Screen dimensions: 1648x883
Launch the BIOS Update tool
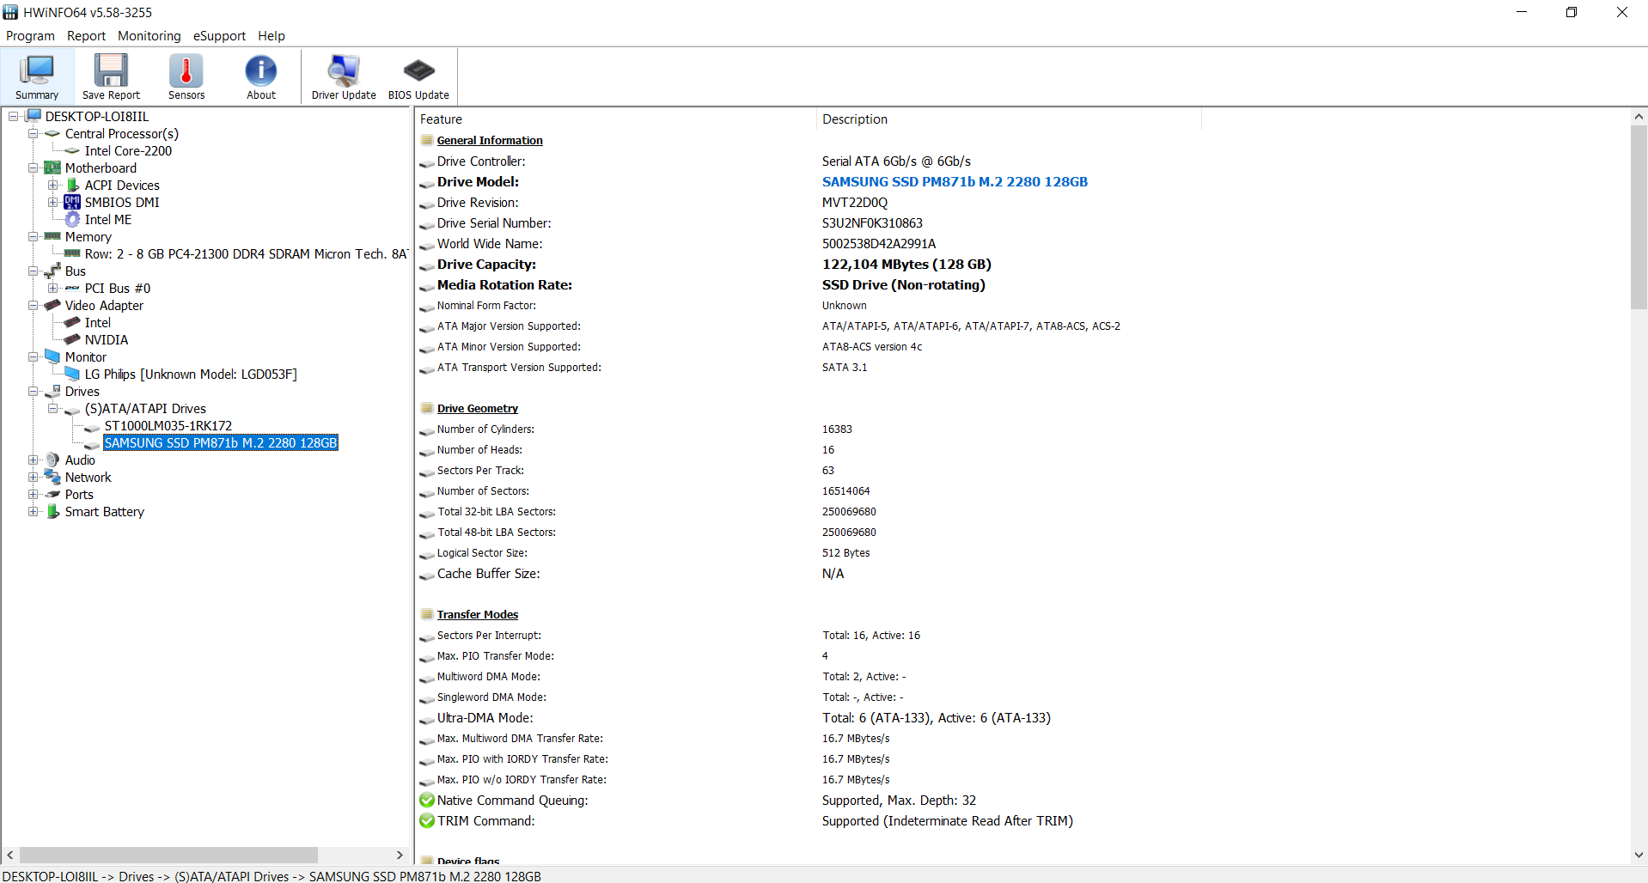(x=418, y=76)
